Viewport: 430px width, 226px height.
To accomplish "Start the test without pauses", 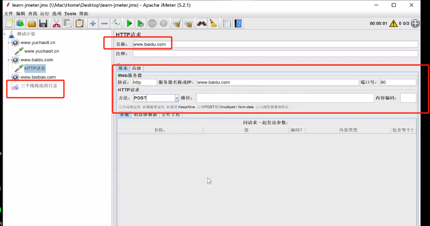I will 141,23.
